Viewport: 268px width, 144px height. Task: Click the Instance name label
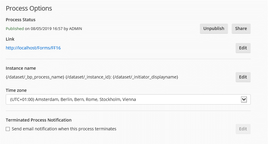click(21, 68)
